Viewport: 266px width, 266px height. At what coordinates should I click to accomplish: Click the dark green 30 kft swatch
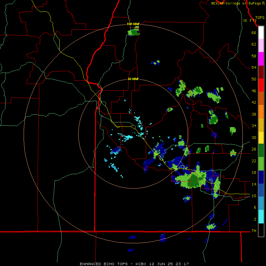[261, 150]
